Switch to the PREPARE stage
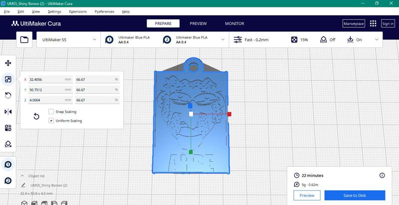The height and width of the screenshot is (205, 399). tap(163, 23)
